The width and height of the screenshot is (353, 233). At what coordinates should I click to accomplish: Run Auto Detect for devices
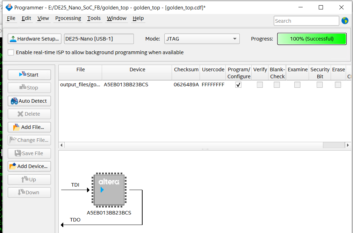29,101
